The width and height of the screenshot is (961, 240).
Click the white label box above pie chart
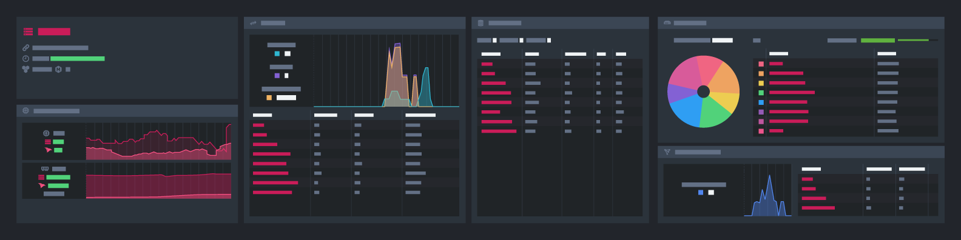pos(722,41)
